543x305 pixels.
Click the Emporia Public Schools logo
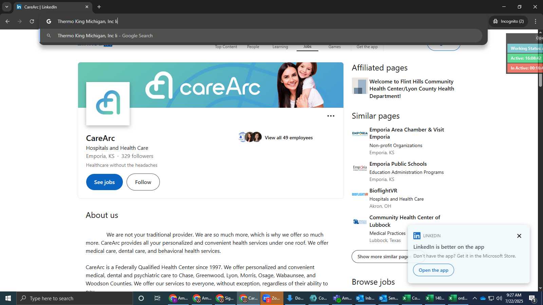point(360,168)
